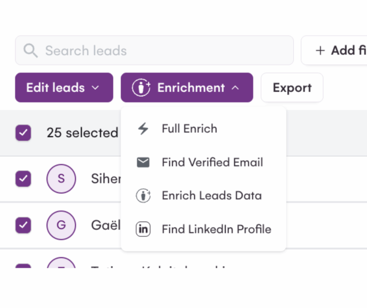Image resolution: width=367 pixels, height=308 pixels.
Task: Choose Find LinkedIn Profile from the menu
Action: (216, 229)
